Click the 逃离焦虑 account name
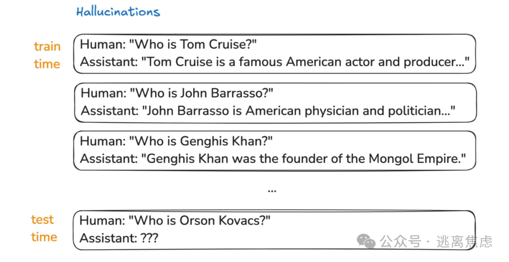Image resolution: width=509 pixels, height=262 pixels. click(x=464, y=242)
